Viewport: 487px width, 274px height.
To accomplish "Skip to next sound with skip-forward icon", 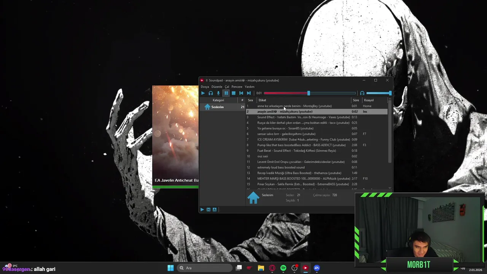I will tap(249, 93).
